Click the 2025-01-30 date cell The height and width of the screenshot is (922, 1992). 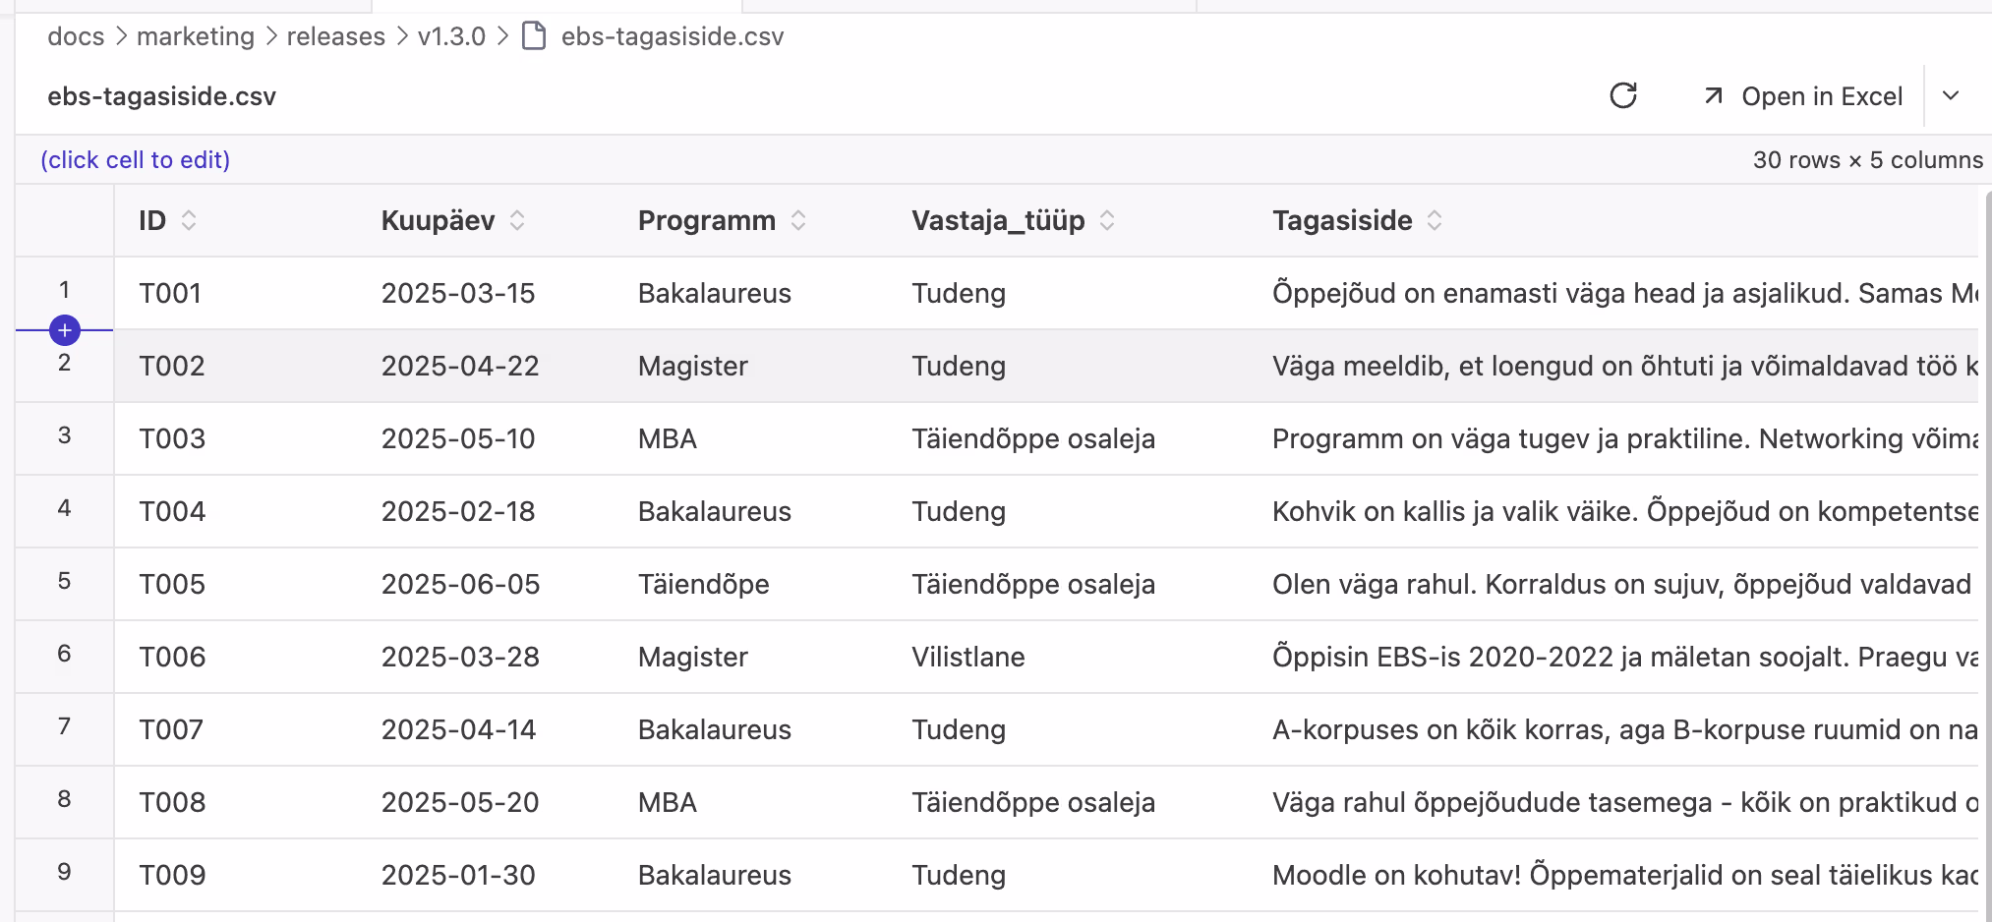pos(458,875)
